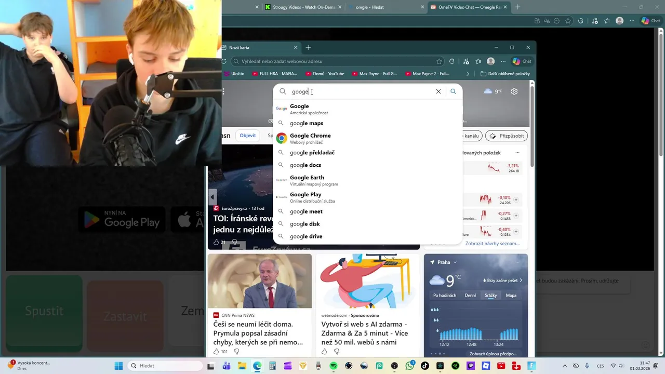Open the Max Payne 2 - Full... bookmark
Viewport: 665px width, 374px height.
[x=428, y=74]
